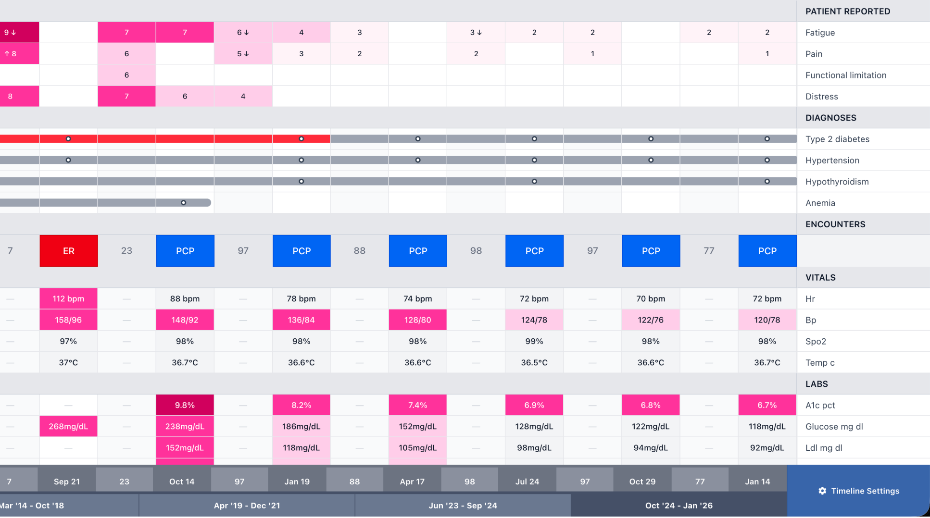Click the 268mg/dL glucose cell
This screenshot has width=930, height=518.
(68, 426)
